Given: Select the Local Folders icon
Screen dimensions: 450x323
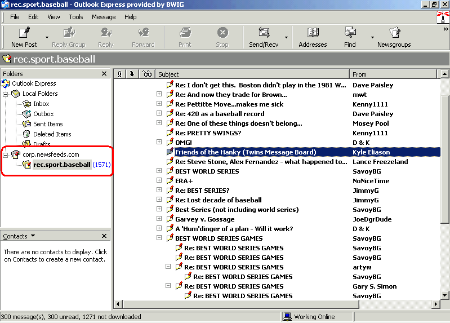Looking at the screenshot, I should coord(16,94).
